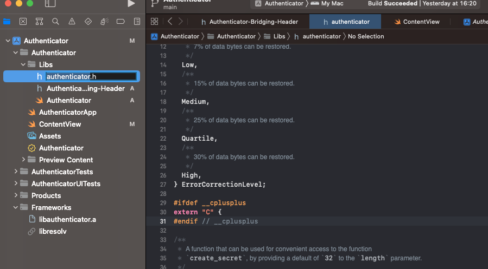
Task: Collapse the Libs folder
Action: tap(23, 64)
